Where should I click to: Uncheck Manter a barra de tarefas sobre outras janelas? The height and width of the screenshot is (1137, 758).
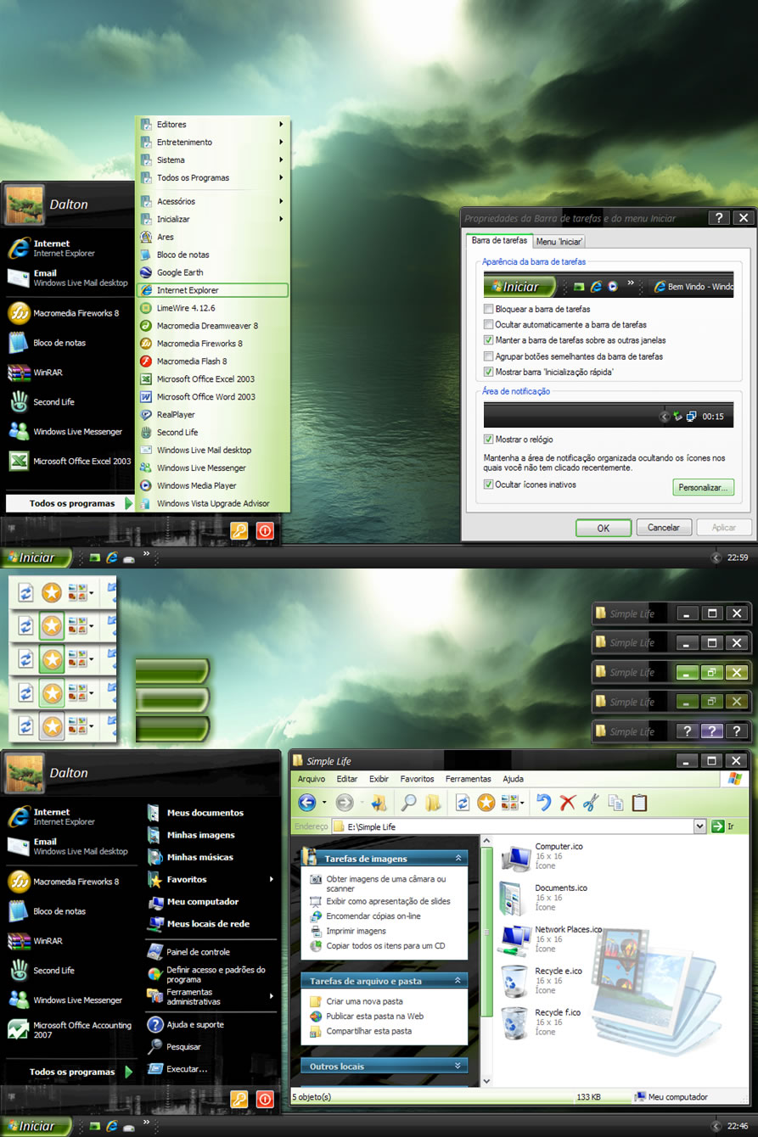[489, 340]
